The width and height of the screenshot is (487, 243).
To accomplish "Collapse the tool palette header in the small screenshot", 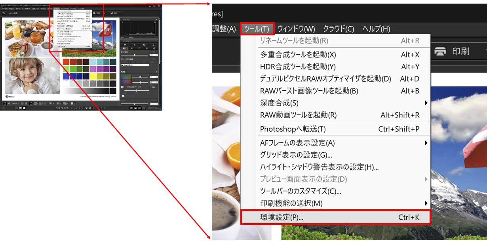I will point(156,41).
